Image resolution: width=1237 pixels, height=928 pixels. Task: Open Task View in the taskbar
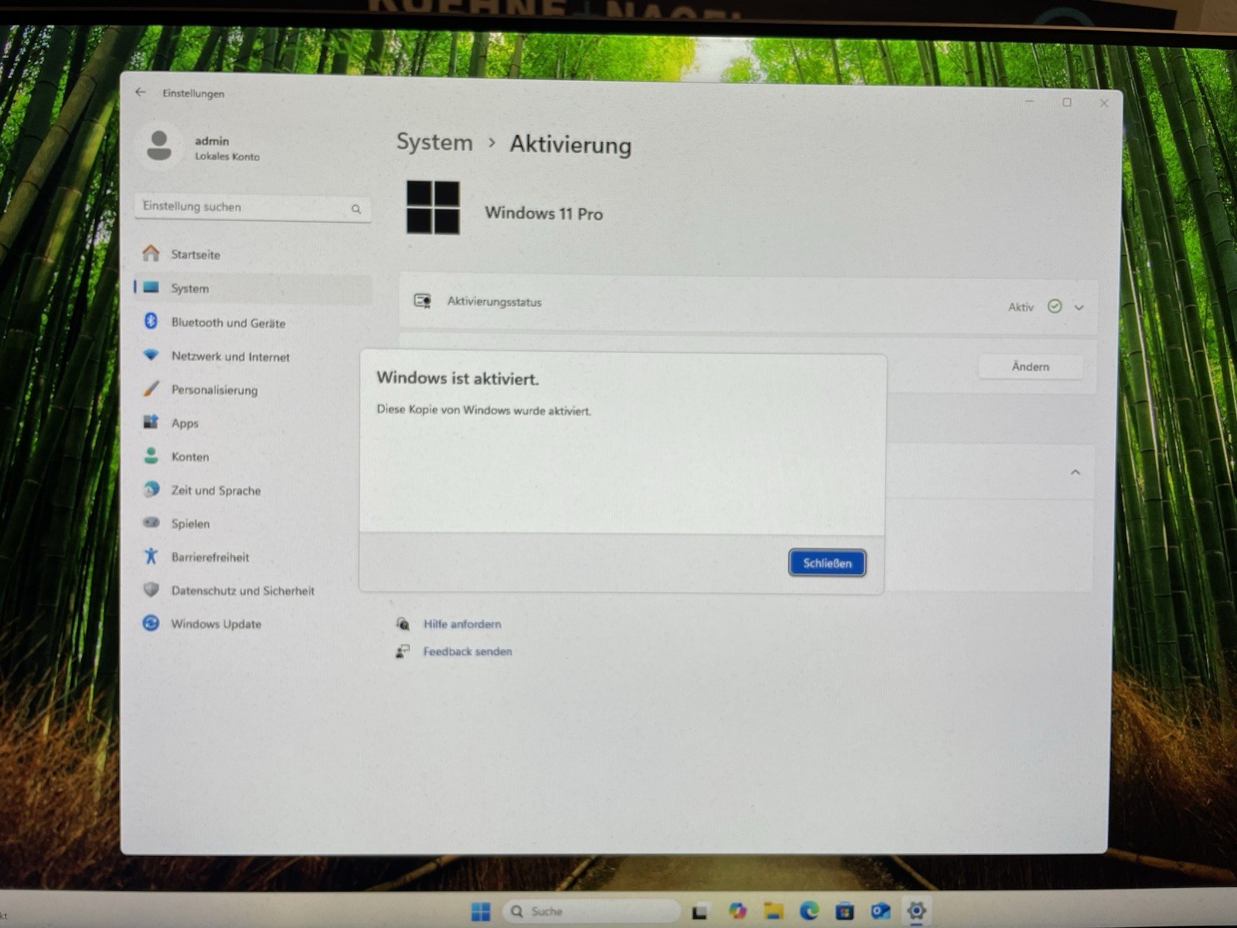pos(700,913)
